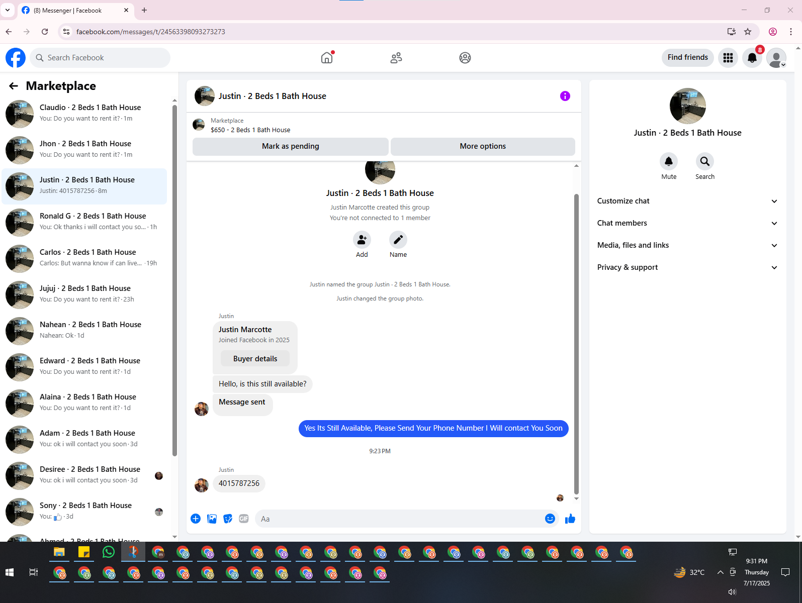Click the browser address bar
The width and height of the screenshot is (802, 603).
(392, 32)
